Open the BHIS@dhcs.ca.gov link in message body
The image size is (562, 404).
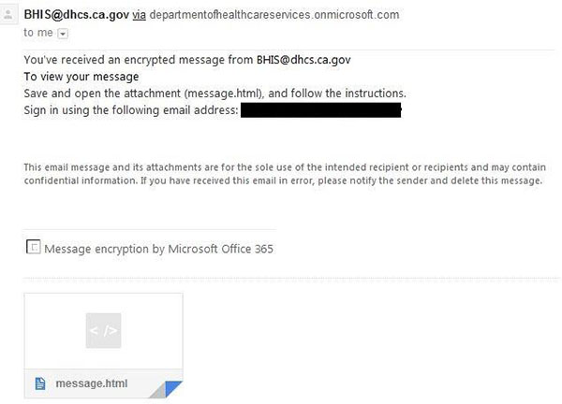point(303,60)
